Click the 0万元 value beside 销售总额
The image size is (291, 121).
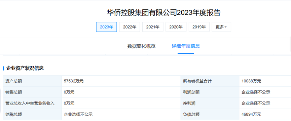(69, 92)
